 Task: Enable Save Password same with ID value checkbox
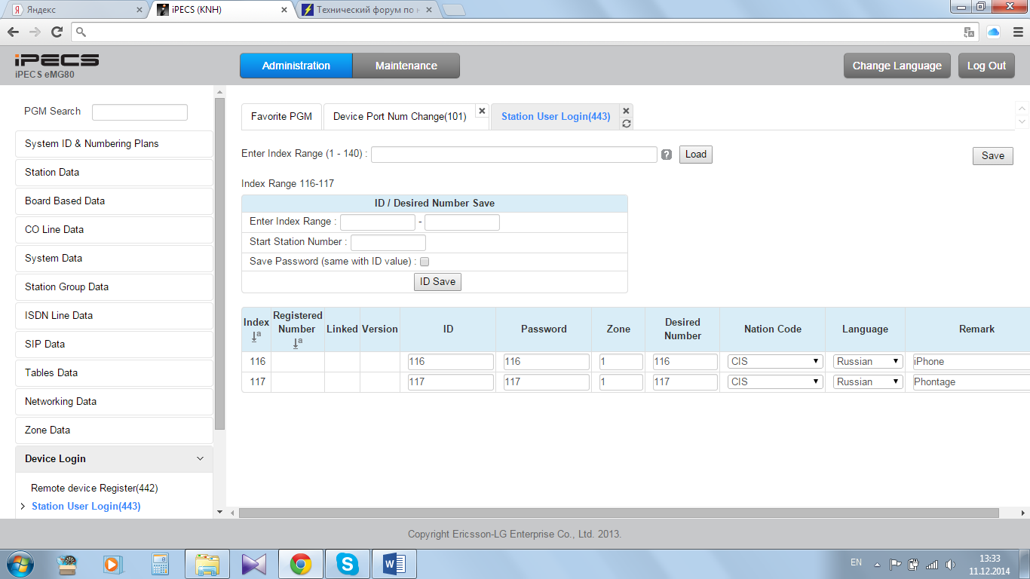pos(425,262)
